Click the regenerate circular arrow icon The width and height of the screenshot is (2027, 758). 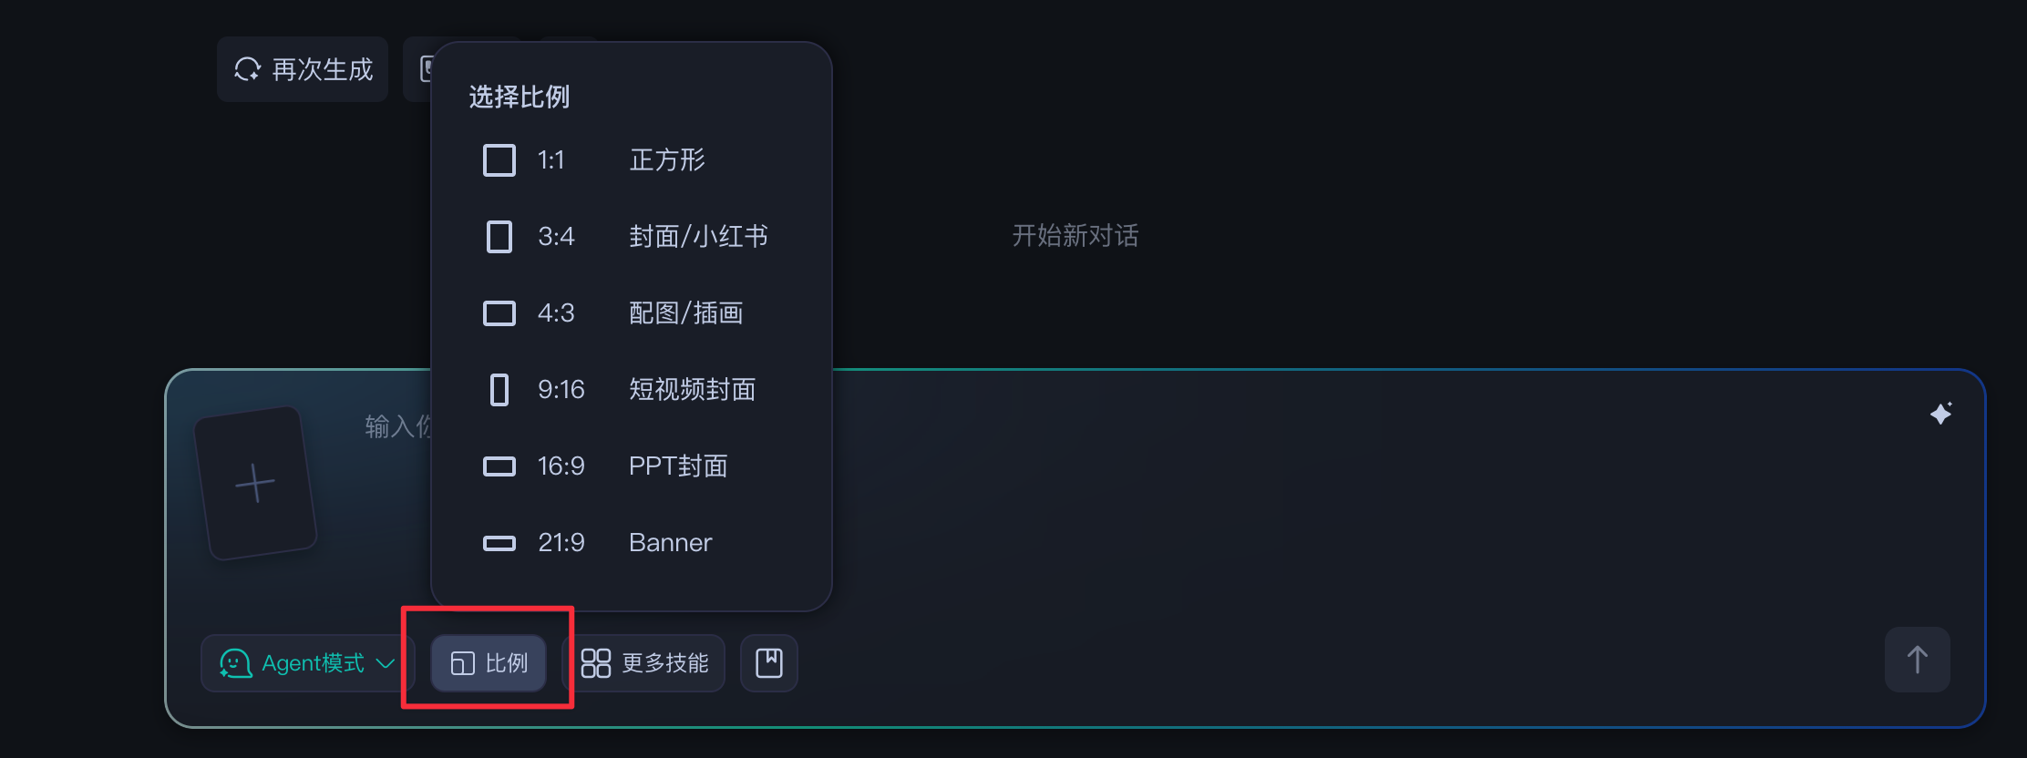247,69
